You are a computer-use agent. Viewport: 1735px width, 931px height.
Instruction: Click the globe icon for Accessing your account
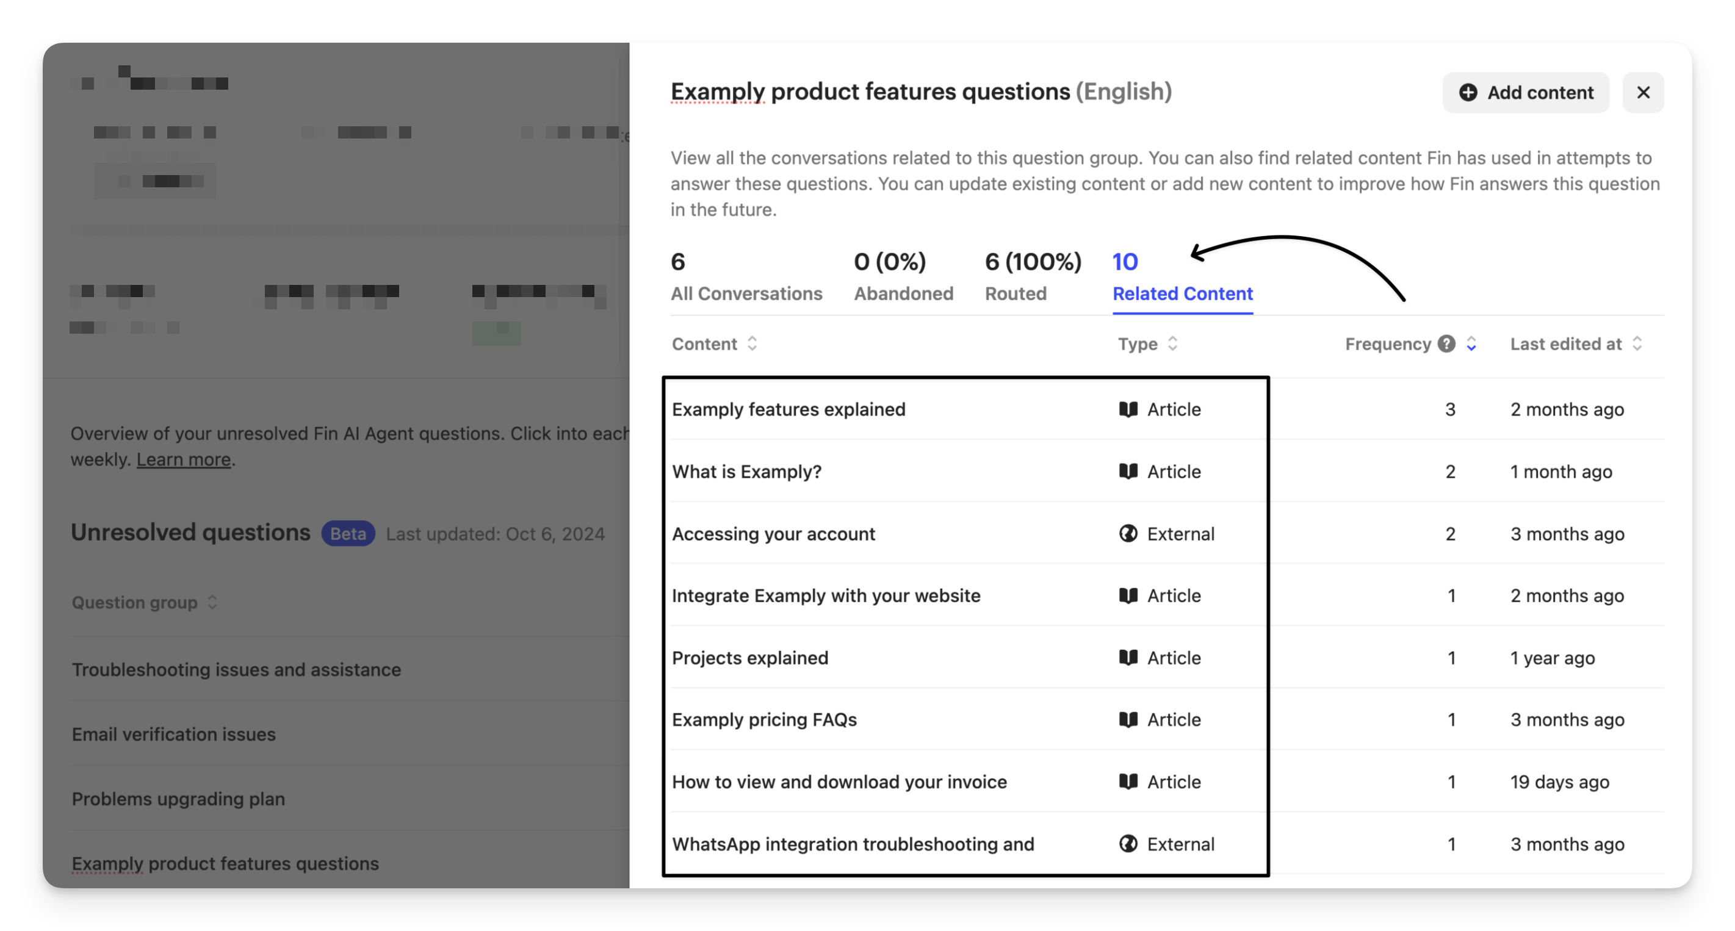pyautogui.click(x=1128, y=534)
